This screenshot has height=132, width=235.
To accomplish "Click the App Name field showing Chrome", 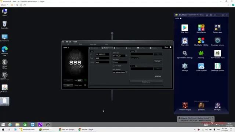I will [x=120, y=62].
